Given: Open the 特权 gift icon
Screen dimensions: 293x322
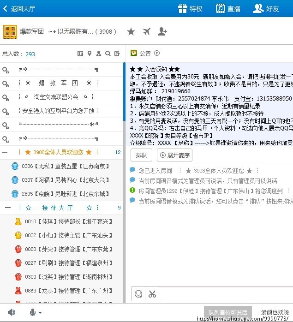Looking at the screenshot, I should [182, 9].
